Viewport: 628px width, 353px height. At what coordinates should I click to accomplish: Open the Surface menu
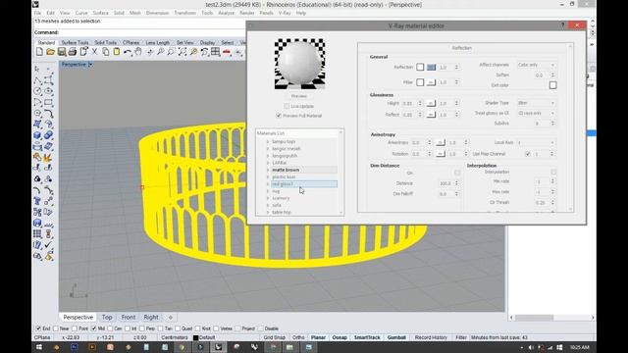pyautogui.click(x=100, y=13)
